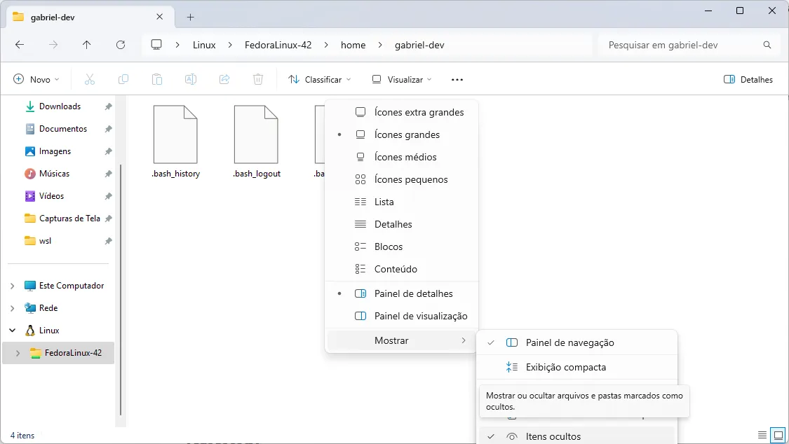Screen dimensions: 789x444
Task: Choose Lista view option
Action: (x=402, y=202)
